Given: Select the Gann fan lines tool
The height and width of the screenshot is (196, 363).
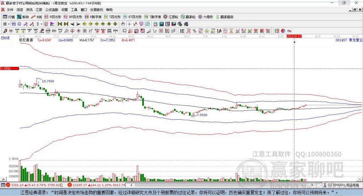Looking at the screenshot, I should tap(131, 31).
